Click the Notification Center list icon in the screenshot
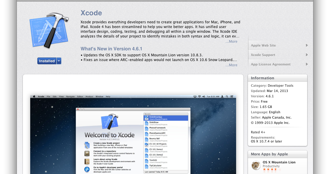 (232, 96)
